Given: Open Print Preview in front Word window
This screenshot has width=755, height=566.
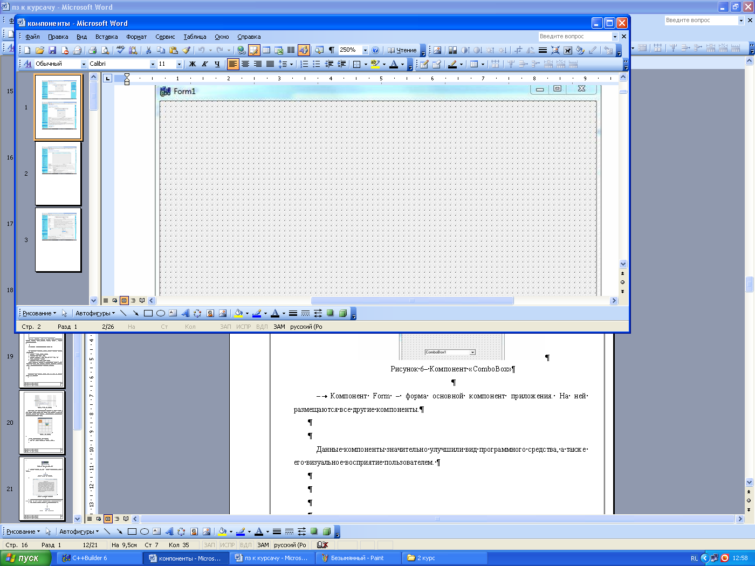Looking at the screenshot, I should tap(105, 50).
